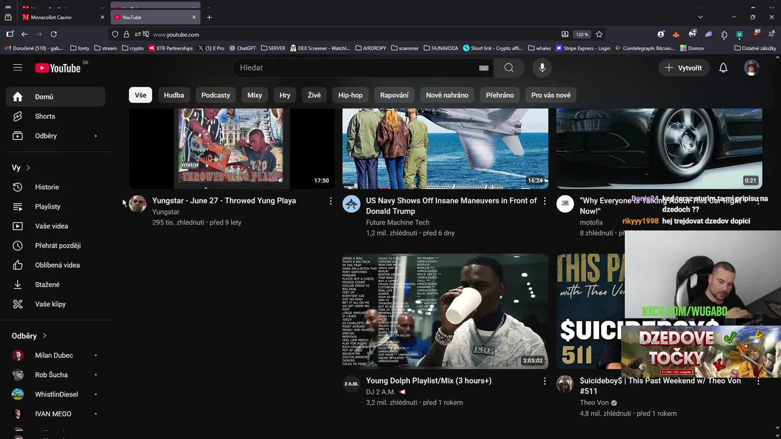Select the Živě filter chip
Image resolution: width=781 pixels, height=439 pixels.
(x=314, y=95)
